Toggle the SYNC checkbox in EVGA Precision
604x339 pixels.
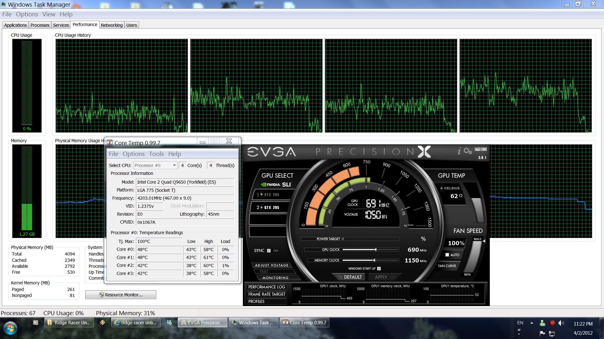tap(269, 250)
